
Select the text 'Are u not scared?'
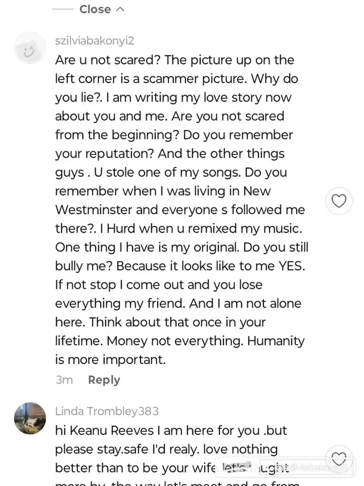(x=107, y=60)
